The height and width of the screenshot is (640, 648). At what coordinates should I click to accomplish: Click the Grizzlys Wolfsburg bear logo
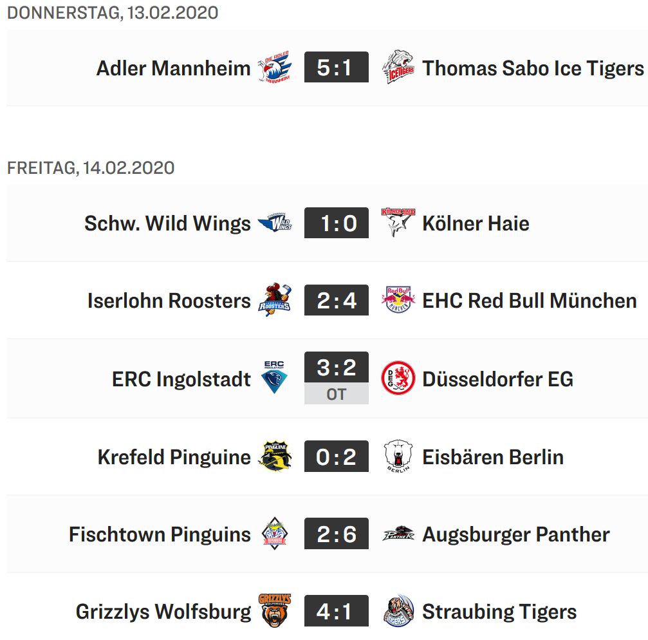click(274, 611)
